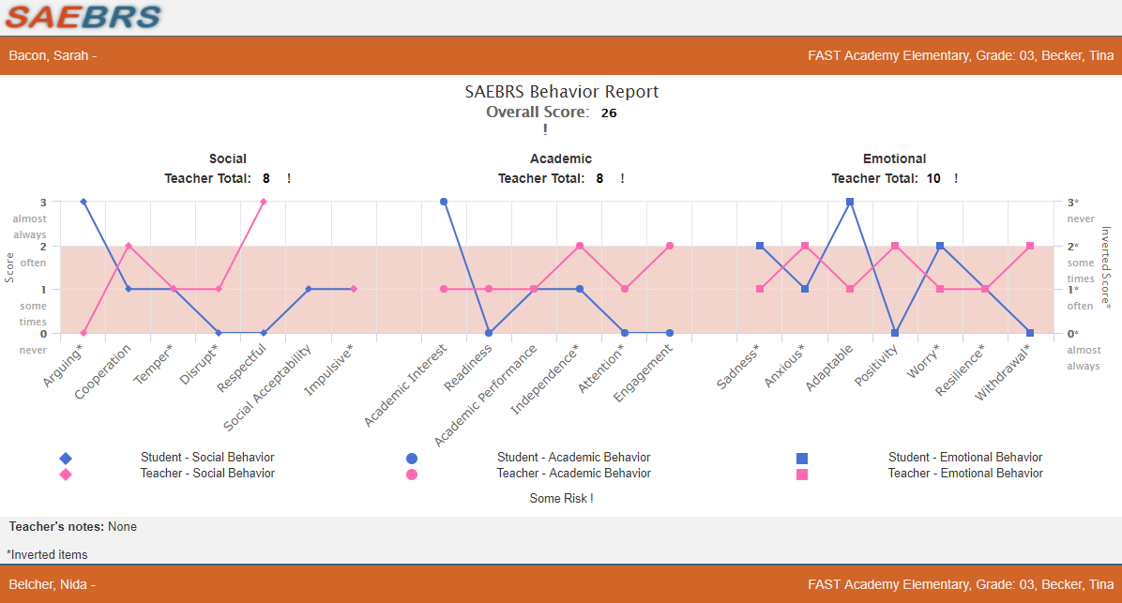
Task: Select the teacher's Disrupt data point at 1
Action: pos(219,289)
